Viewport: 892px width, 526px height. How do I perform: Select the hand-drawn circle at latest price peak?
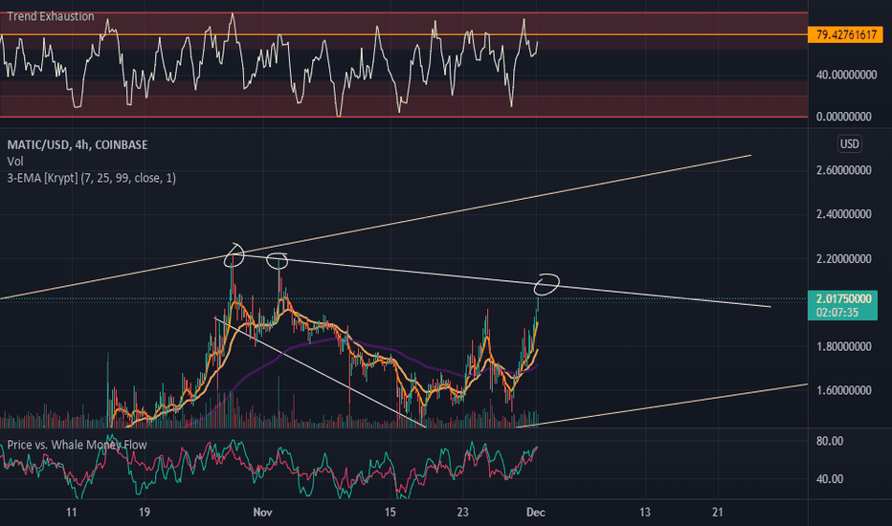point(546,284)
